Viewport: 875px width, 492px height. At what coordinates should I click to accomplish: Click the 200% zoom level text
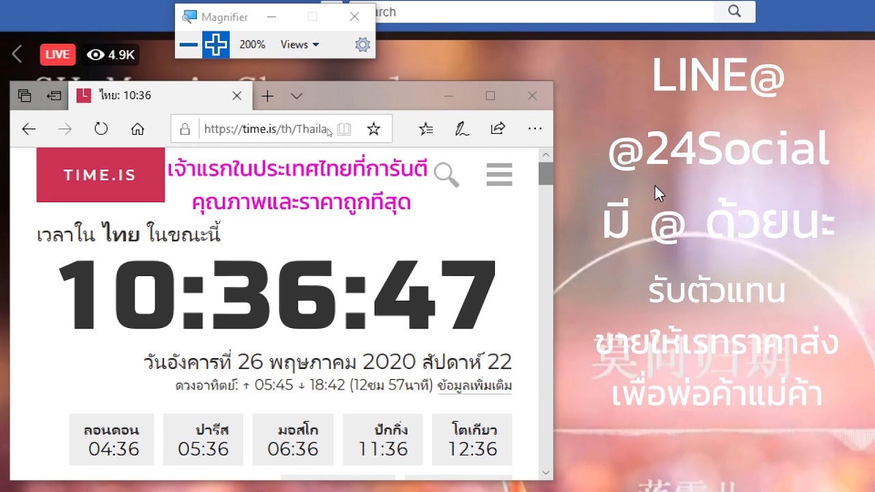click(x=252, y=44)
